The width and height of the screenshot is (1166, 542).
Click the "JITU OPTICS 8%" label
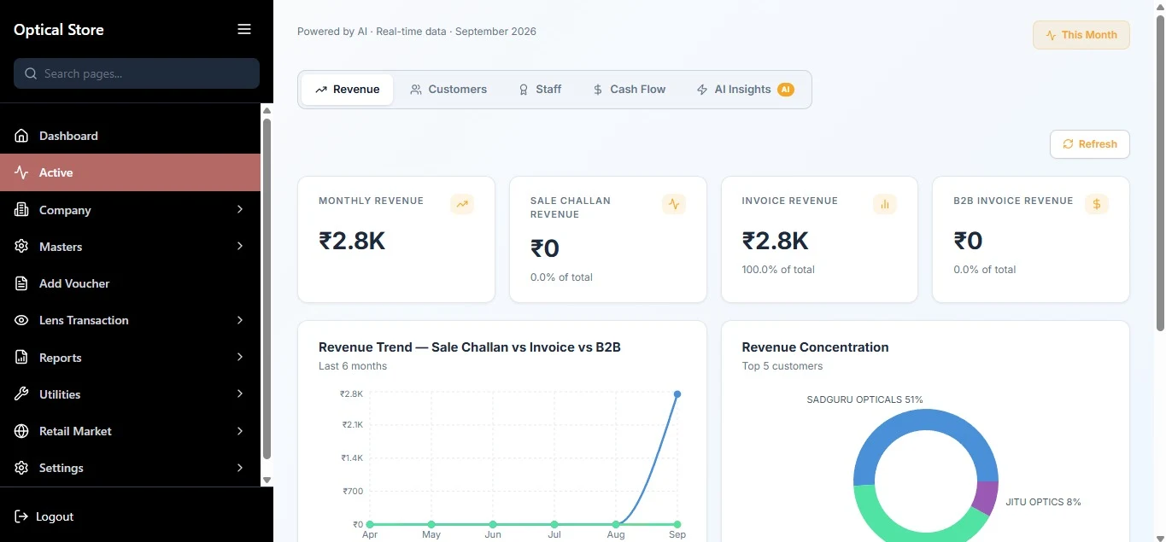pos(1043,502)
